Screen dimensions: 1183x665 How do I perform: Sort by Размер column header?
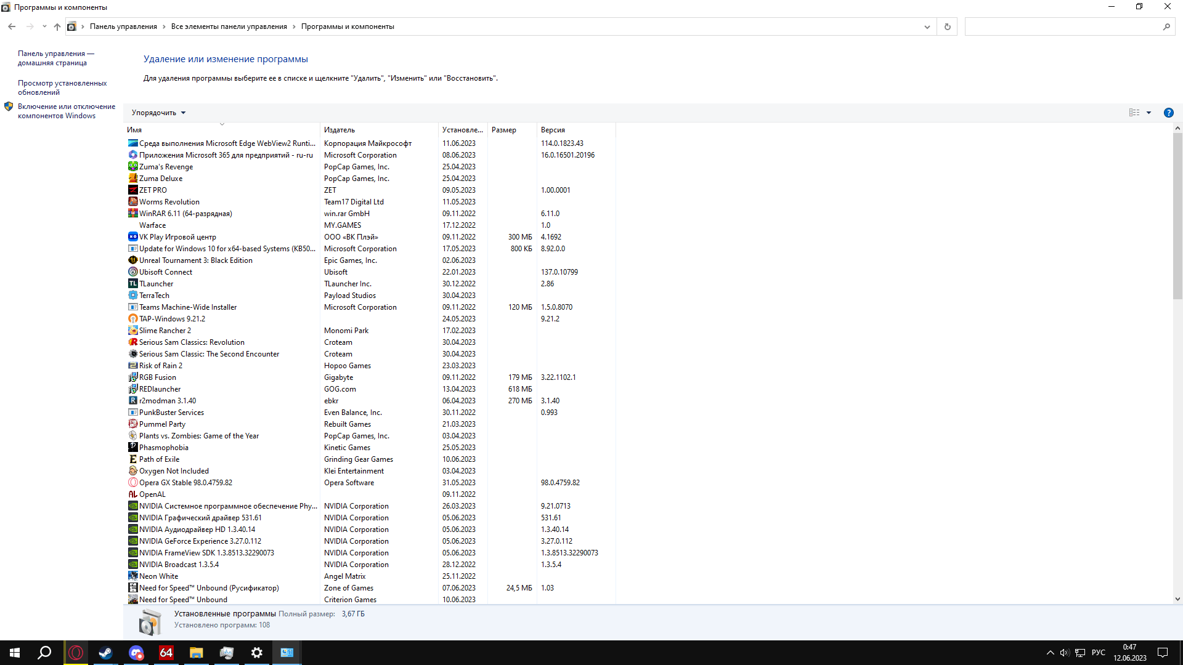(x=512, y=130)
